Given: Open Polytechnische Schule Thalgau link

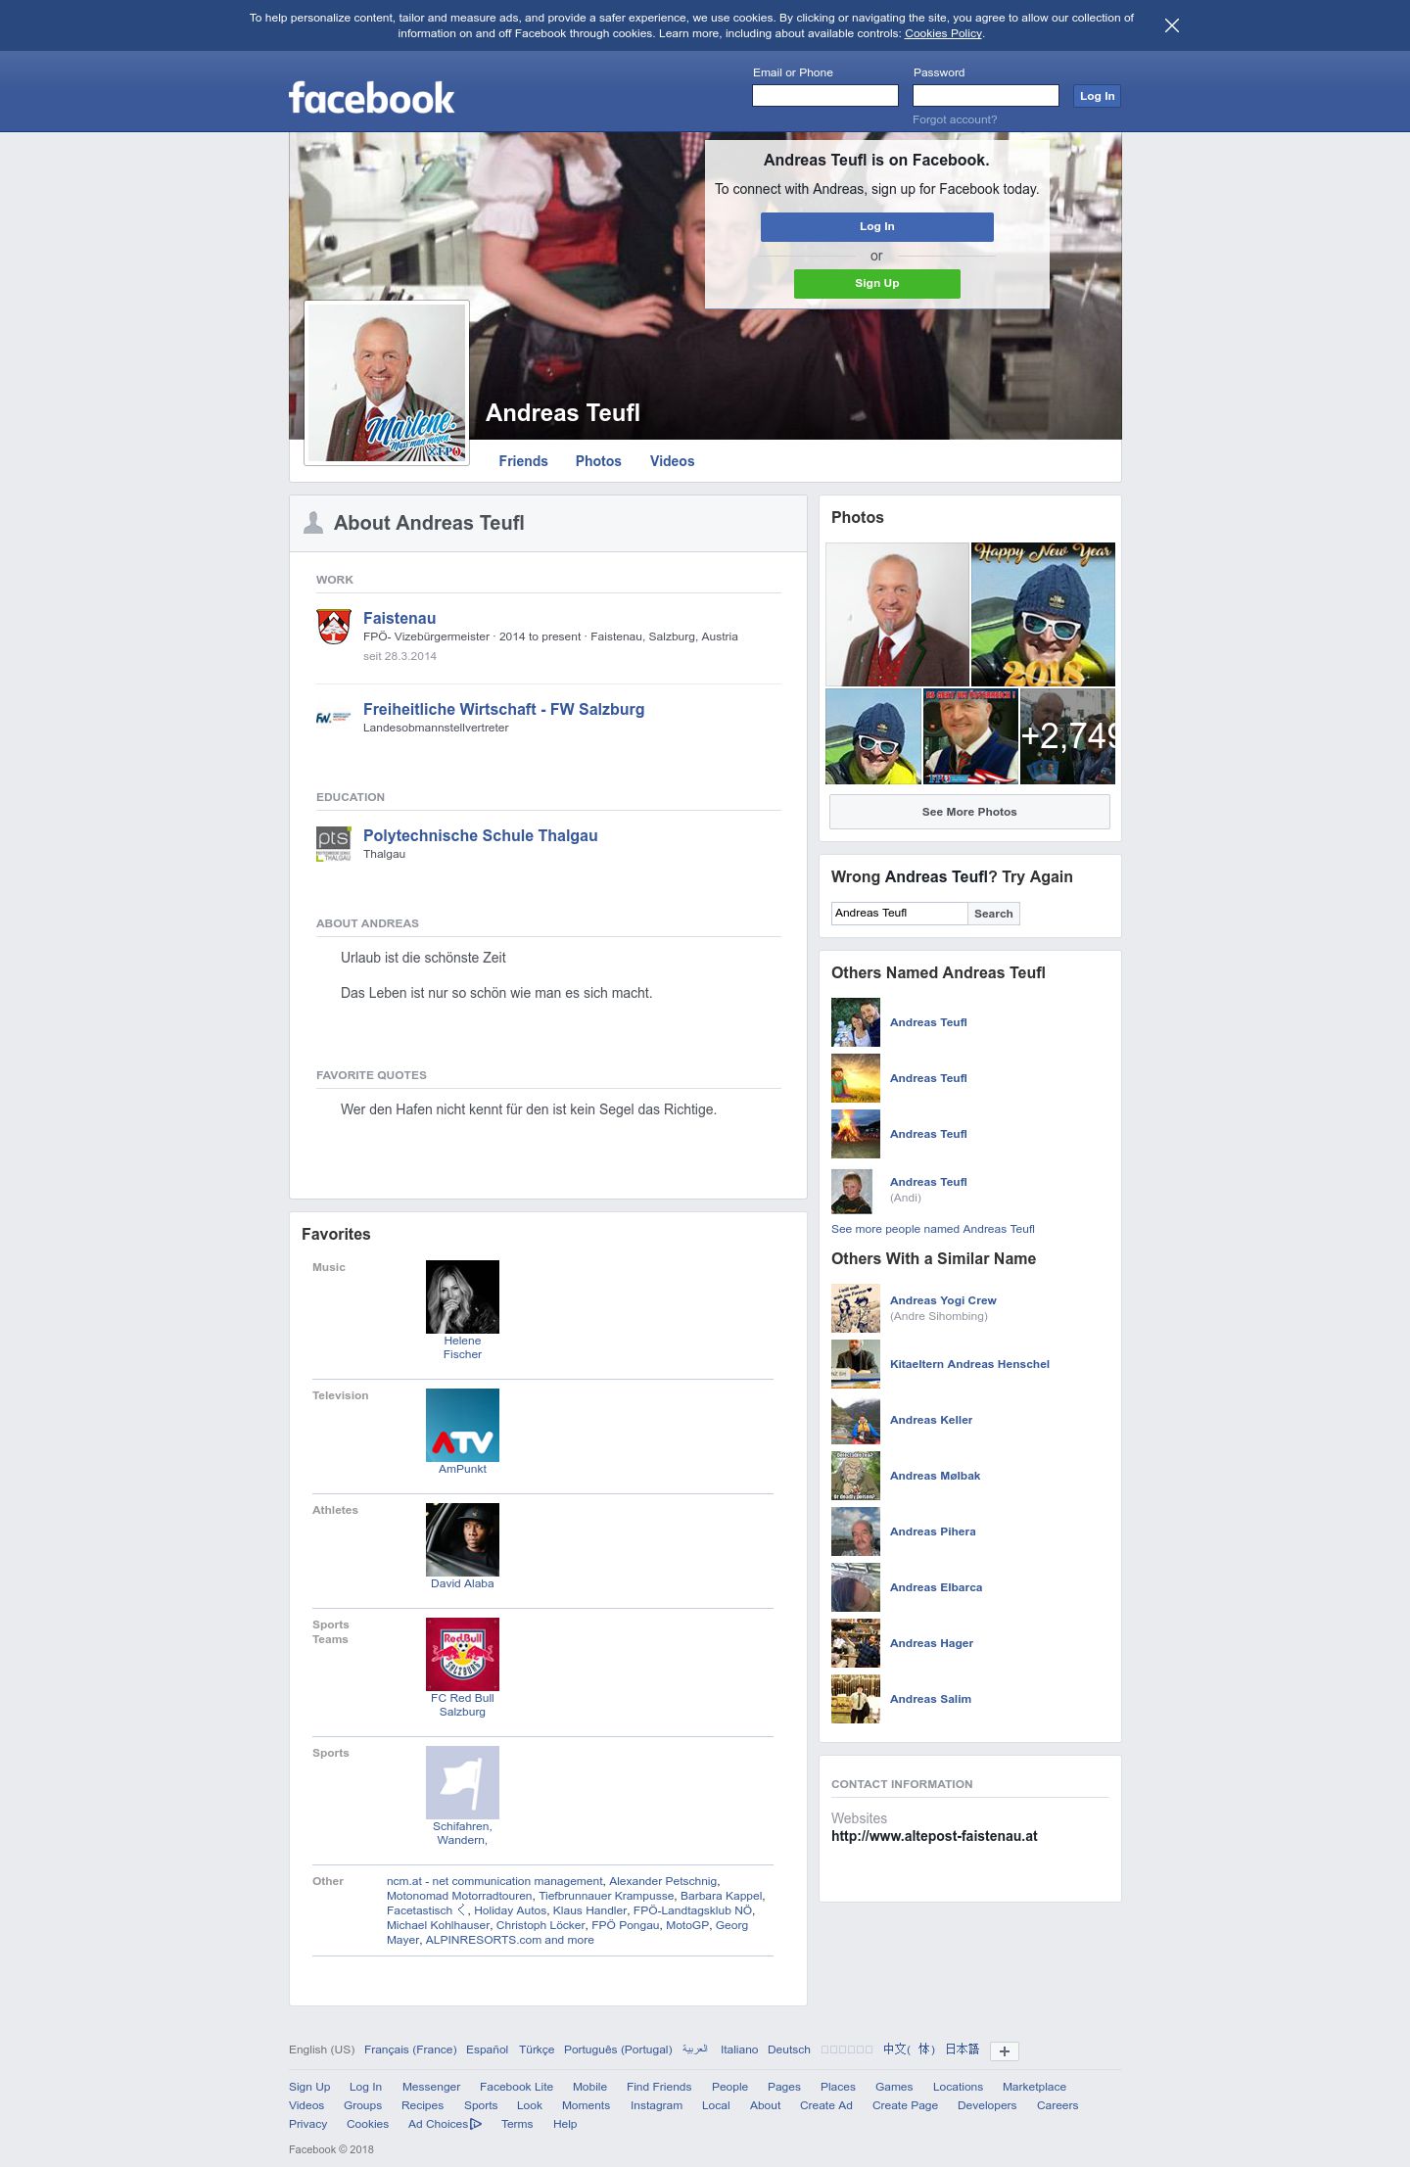Looking at the screenshot, I should click(x=480, y=835).
